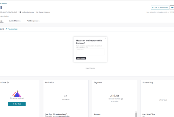Click the 'How can we improve this feature?' heading
Viewport: 174px width, 117px height.
(x=89, y=42)
